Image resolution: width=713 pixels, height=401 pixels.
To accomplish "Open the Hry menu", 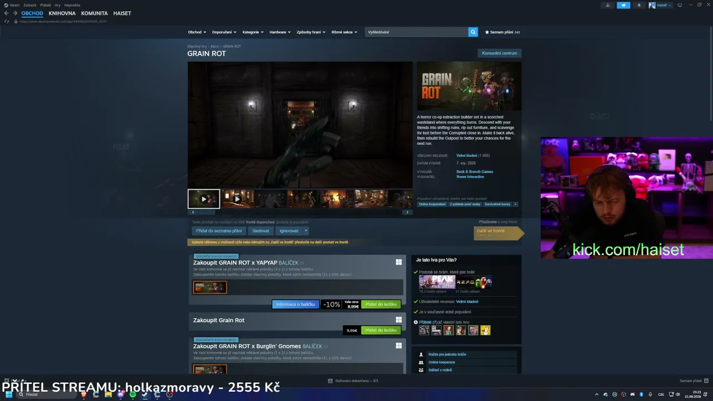I will (x=57, y=5).
